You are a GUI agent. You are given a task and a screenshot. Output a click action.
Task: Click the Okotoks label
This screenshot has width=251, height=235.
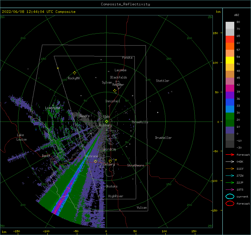pyautogui.click(x=112, y=186)
